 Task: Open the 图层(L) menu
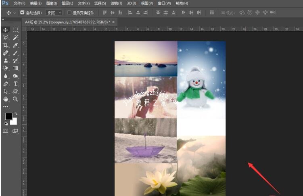[67, 3]
